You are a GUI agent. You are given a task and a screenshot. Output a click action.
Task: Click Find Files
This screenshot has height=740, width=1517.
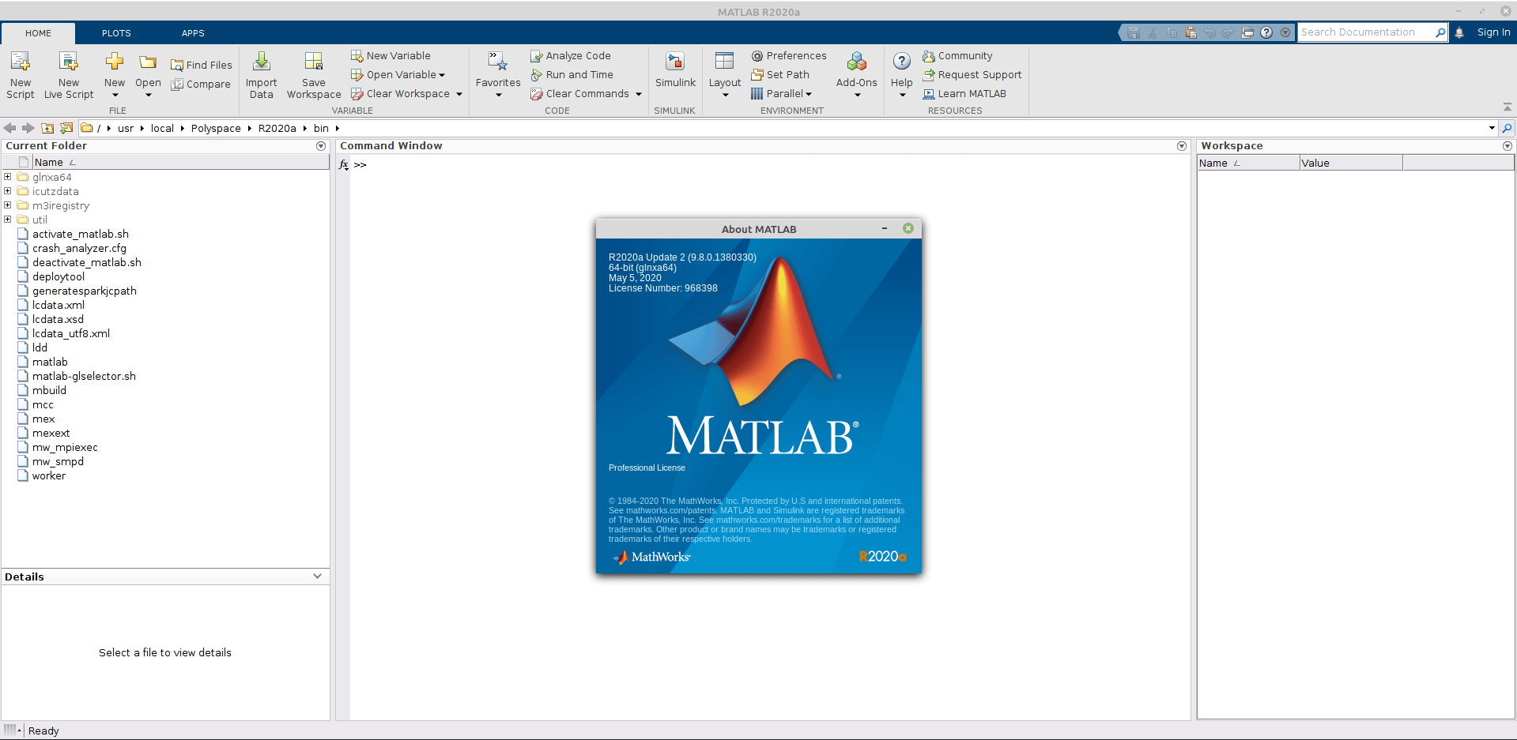202,65
